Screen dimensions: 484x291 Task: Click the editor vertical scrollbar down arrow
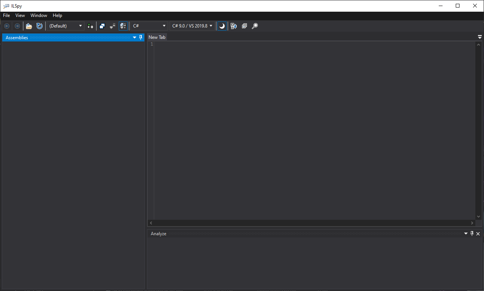pos(479,217)
